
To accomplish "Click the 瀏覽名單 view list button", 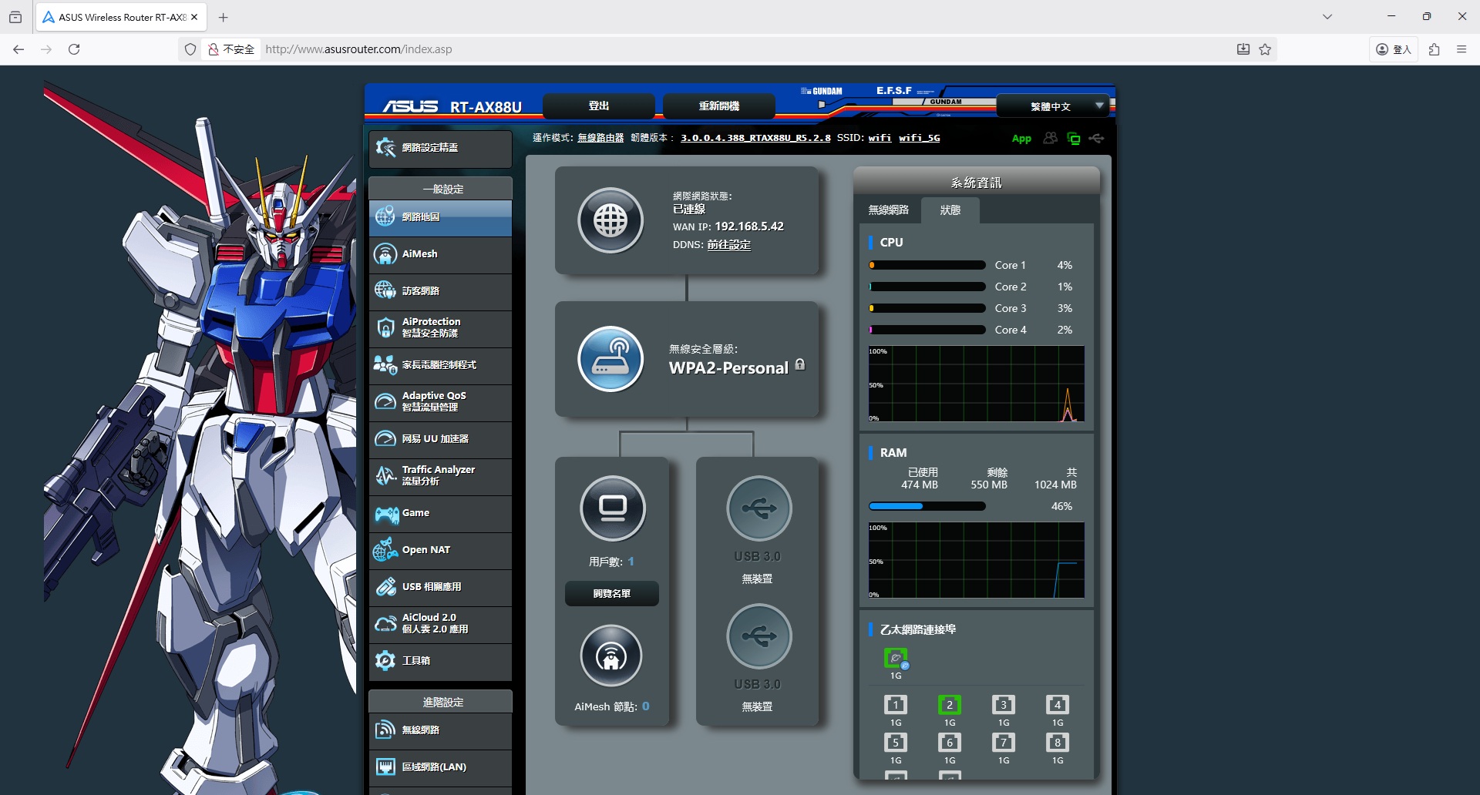I will tap(612, 594).
